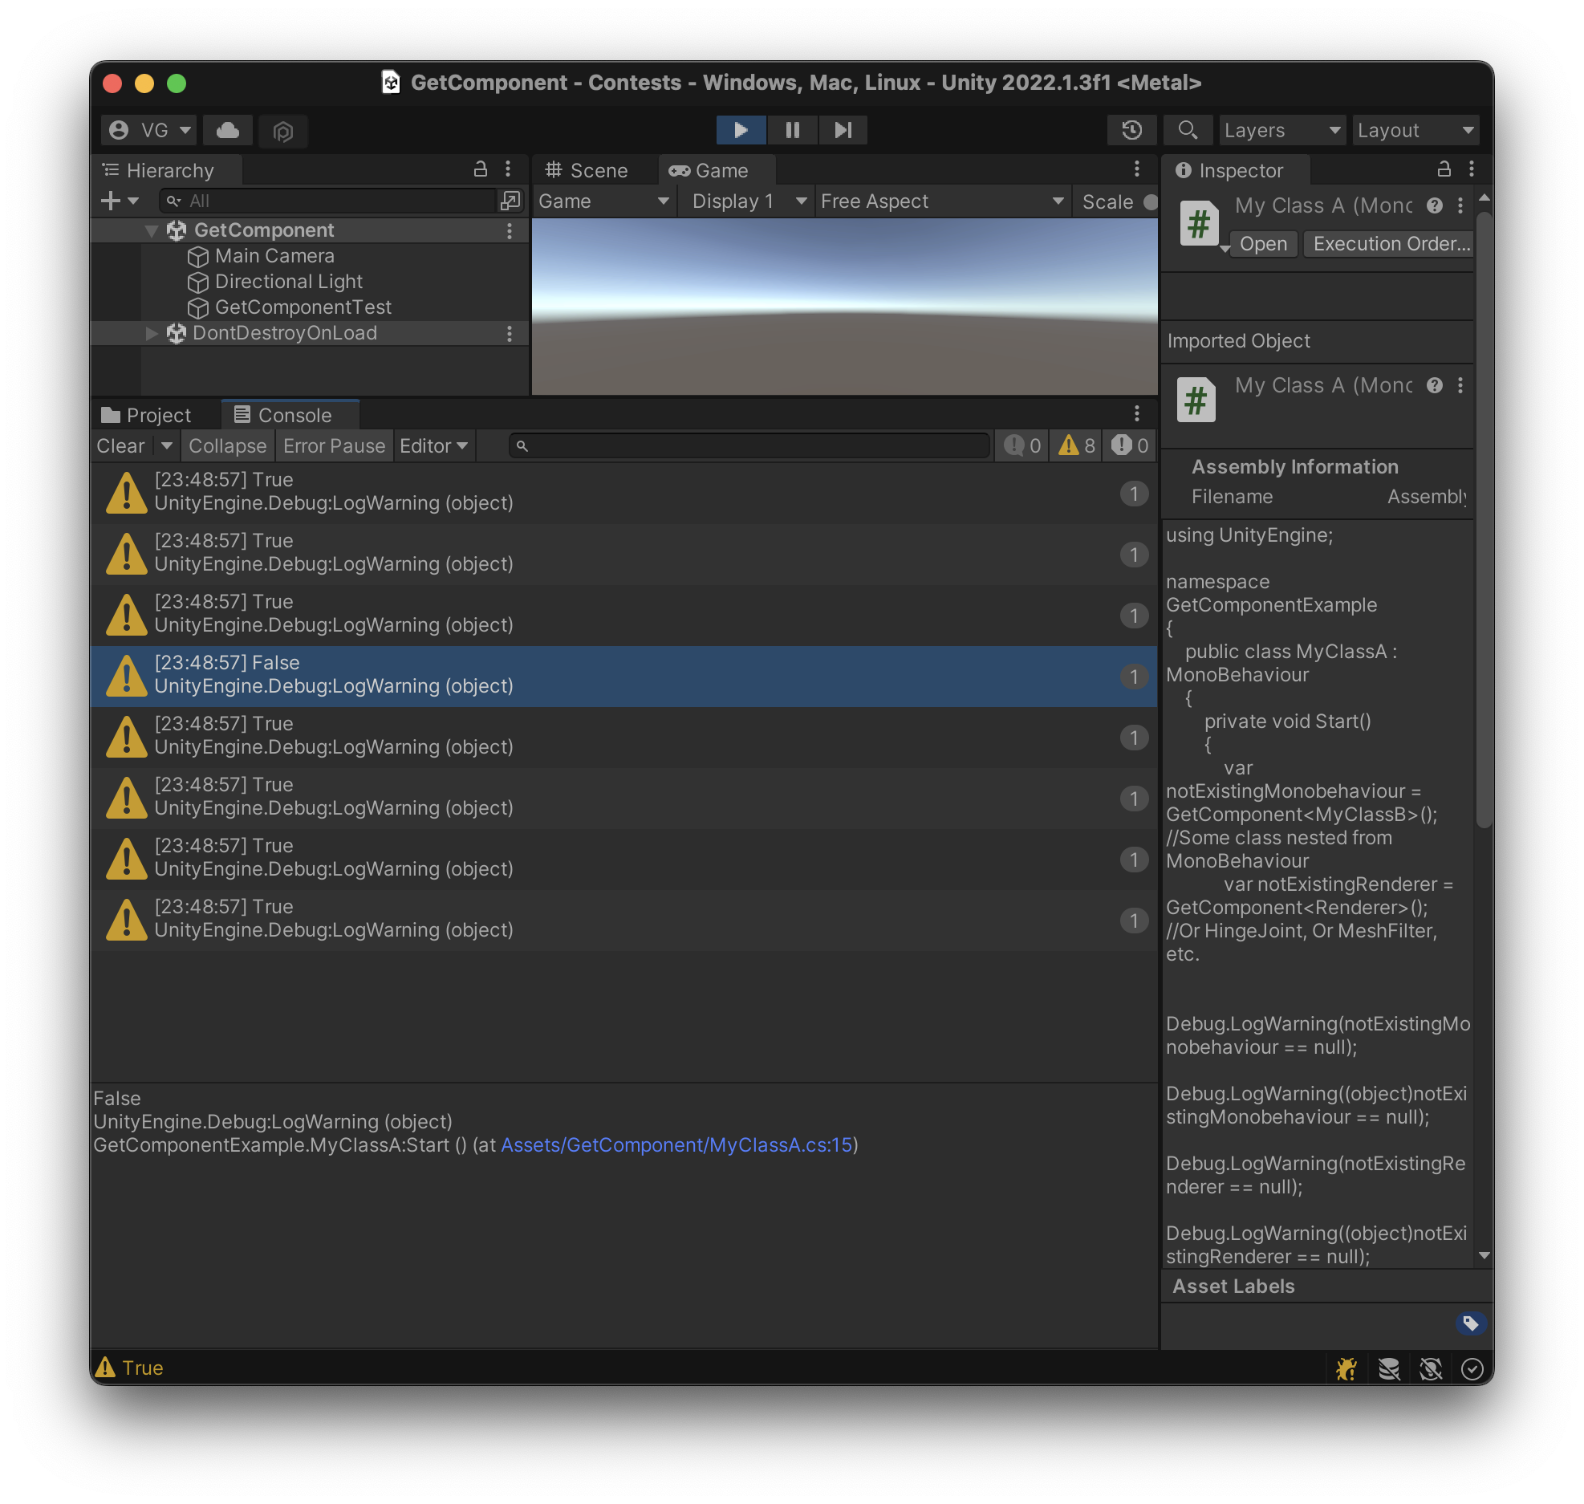
Task: Toggle Collapse in the Console
Action: [227, 446]
